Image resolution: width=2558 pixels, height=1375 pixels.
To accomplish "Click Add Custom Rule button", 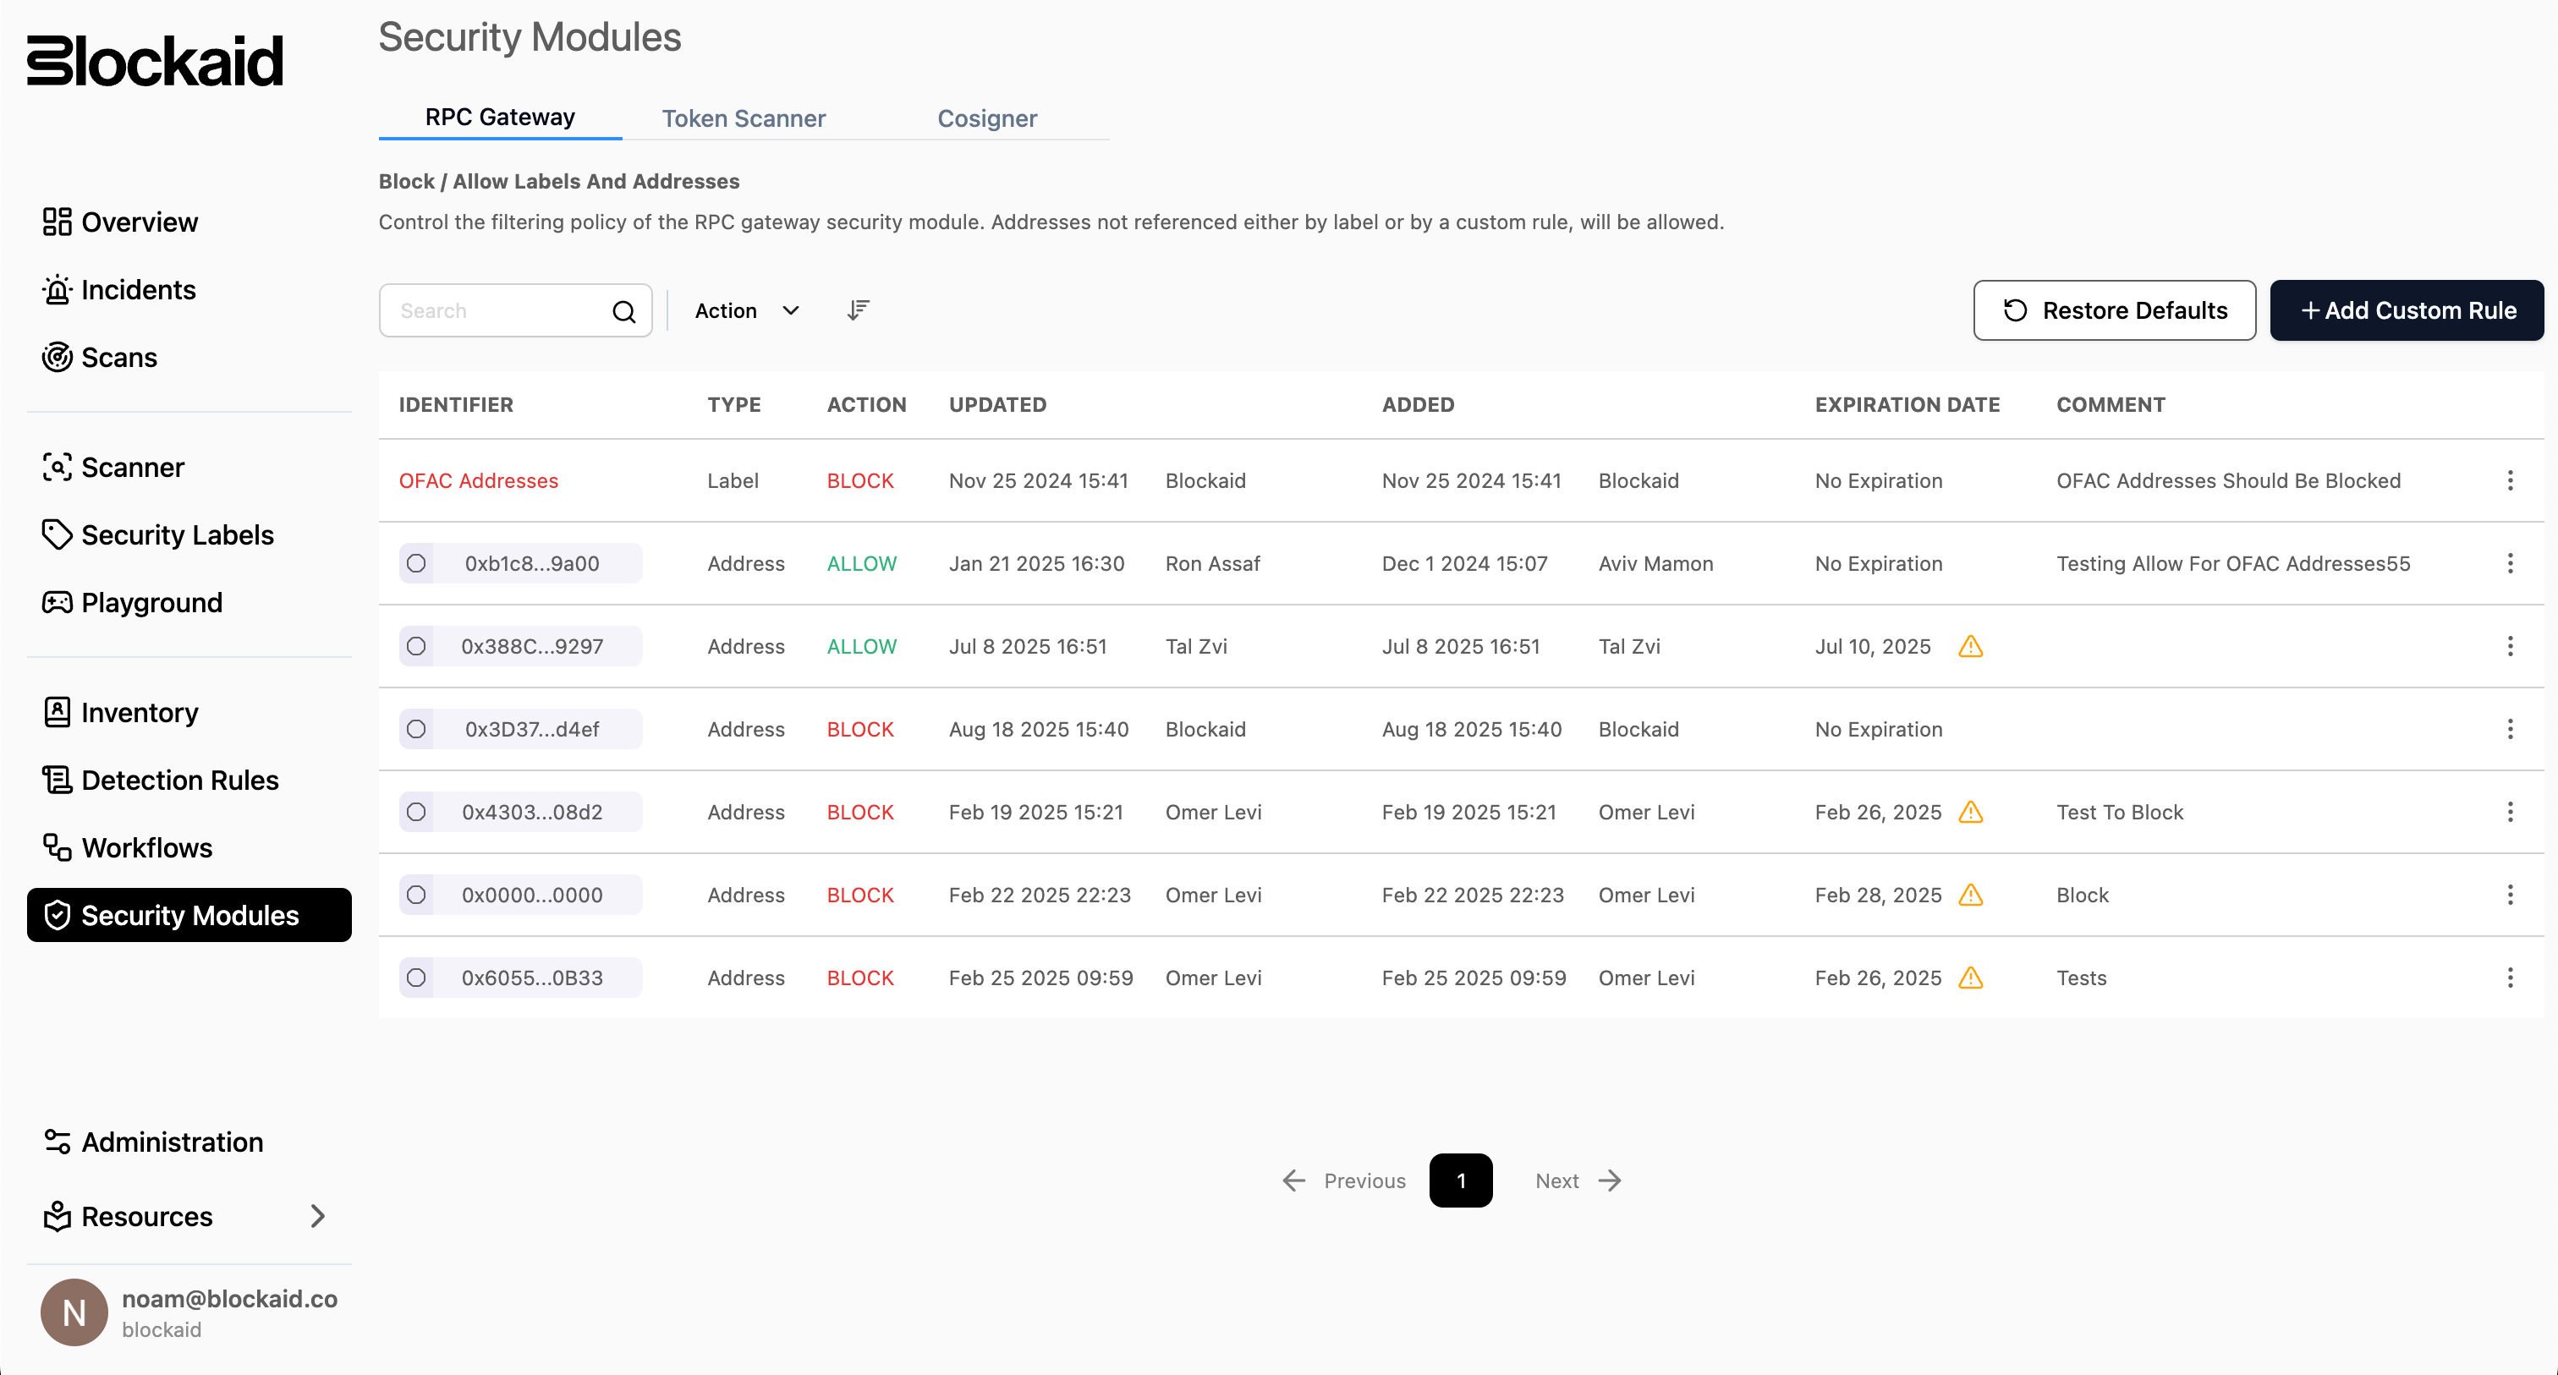I will click(x=2406, y=310).
